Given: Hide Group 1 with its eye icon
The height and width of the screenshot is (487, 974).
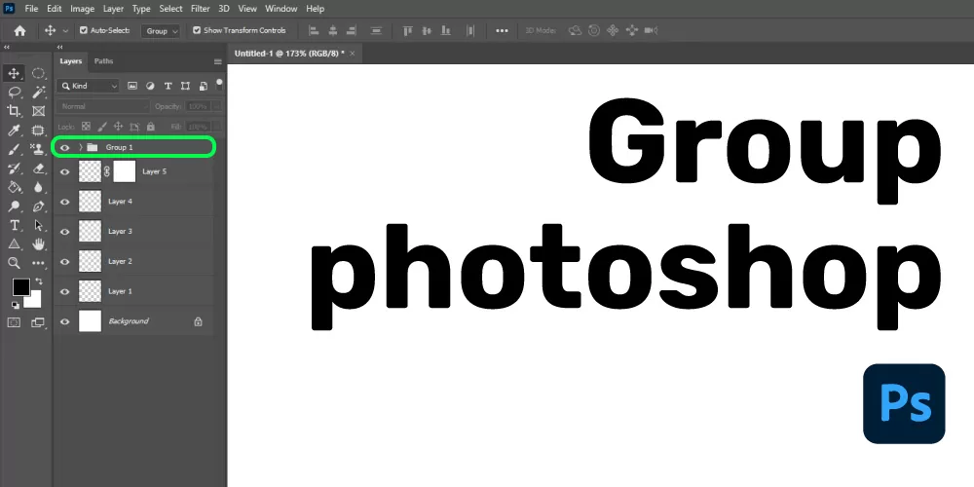Looking at the screenshot, I should [64, 147].
